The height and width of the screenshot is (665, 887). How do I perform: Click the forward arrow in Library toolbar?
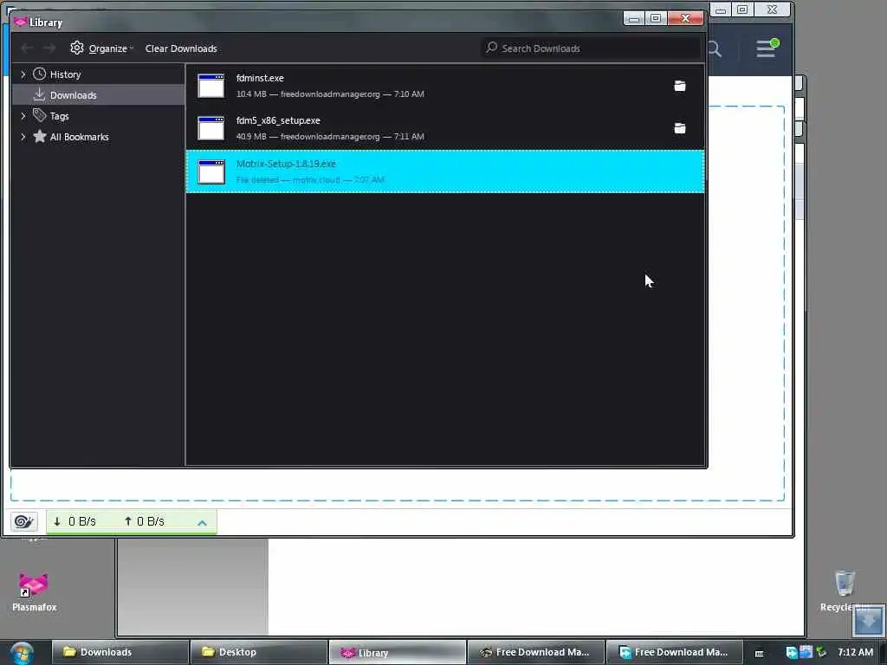(x=49, y=48)
